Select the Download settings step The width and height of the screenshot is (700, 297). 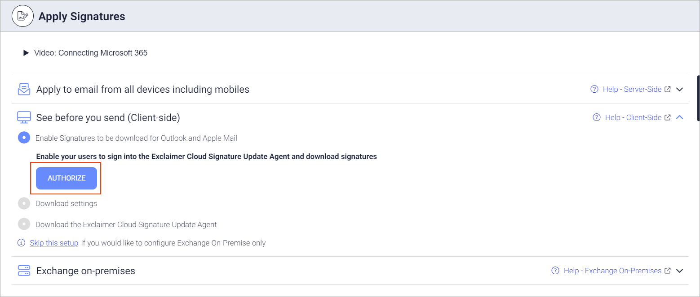[24, 203]
